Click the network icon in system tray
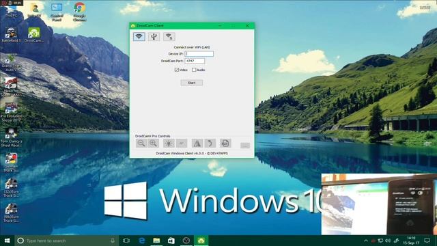This screenshot has width=437, height=246. [x=380, y=241]
